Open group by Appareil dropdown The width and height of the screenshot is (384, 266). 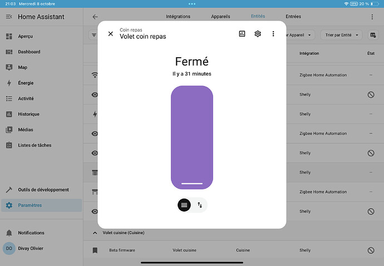299,35
